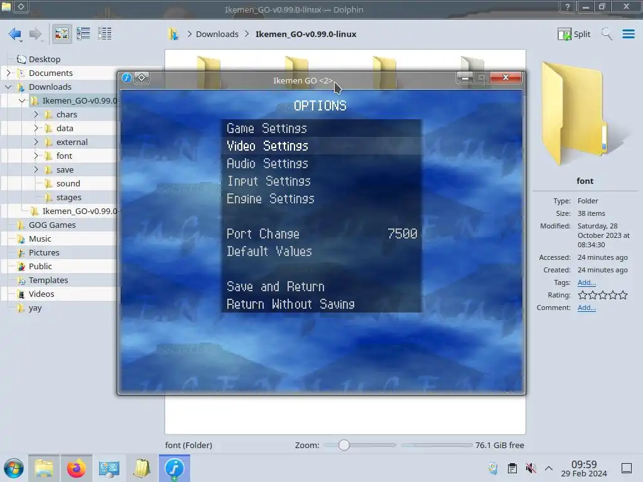
Task: Open clipboard tray icon
Action: pyautogui.click(x=512, y=468)
